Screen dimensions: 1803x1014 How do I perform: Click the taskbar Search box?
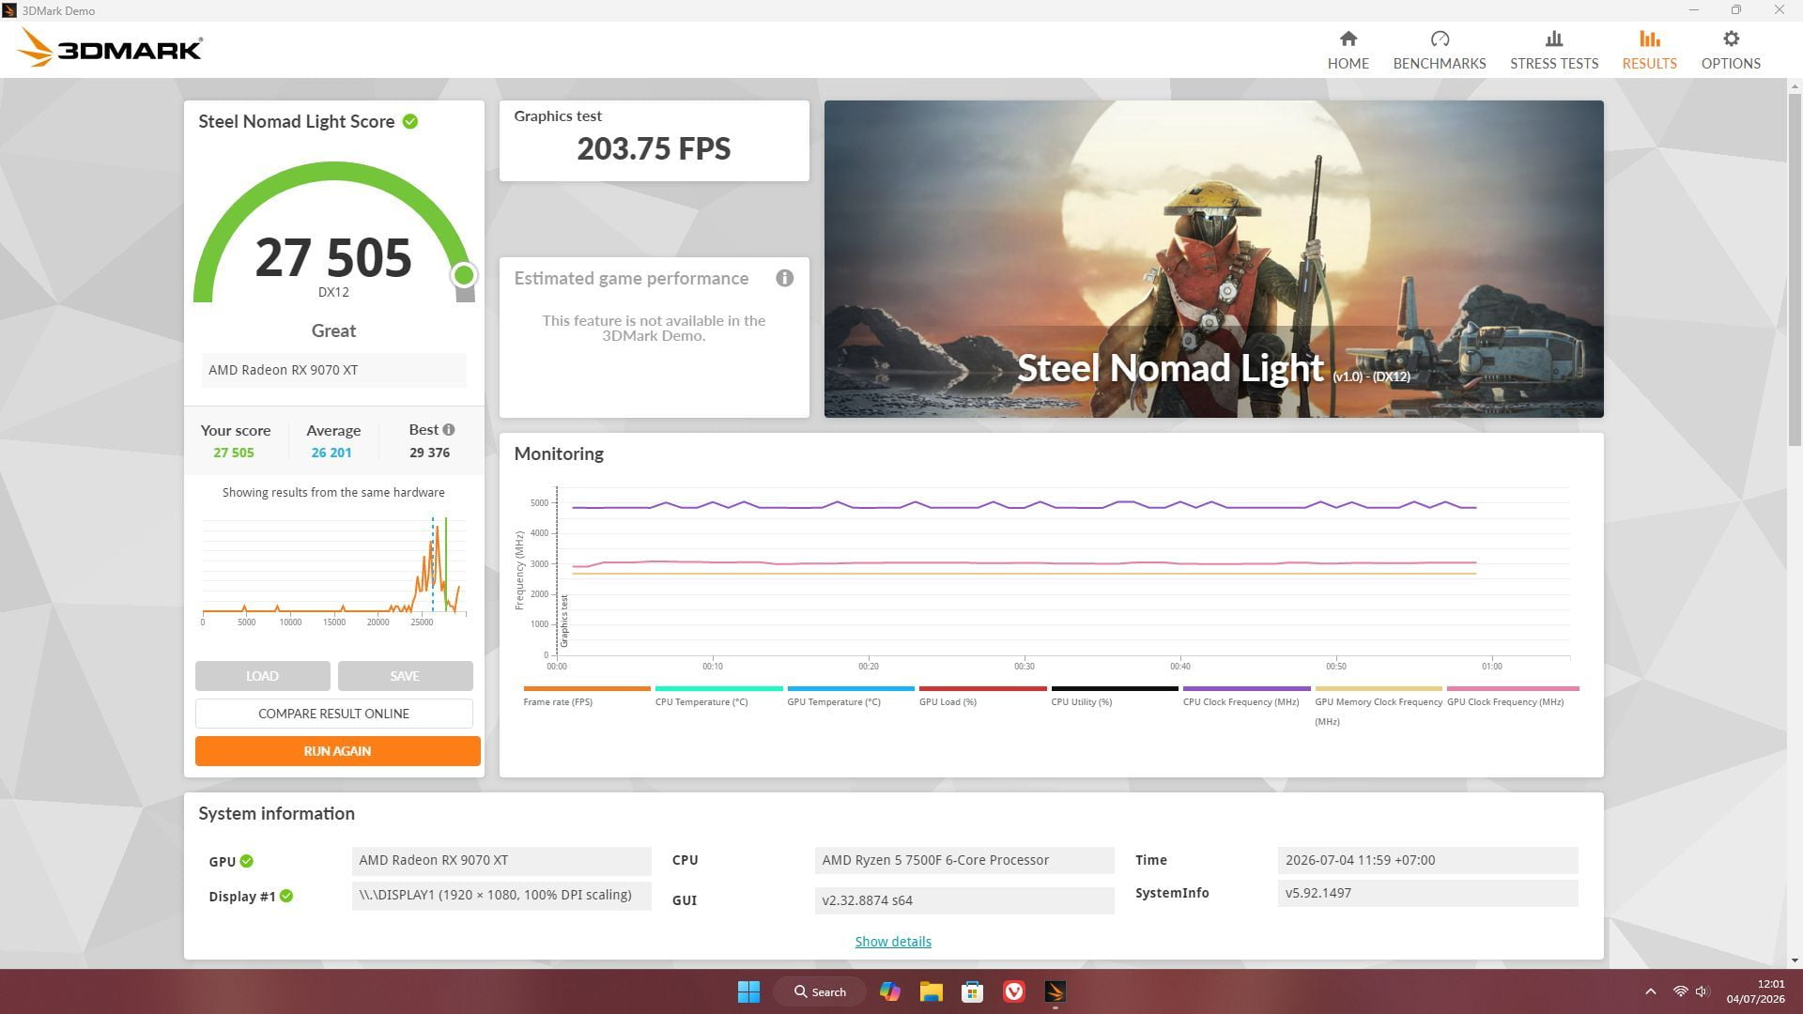(820, 991)
